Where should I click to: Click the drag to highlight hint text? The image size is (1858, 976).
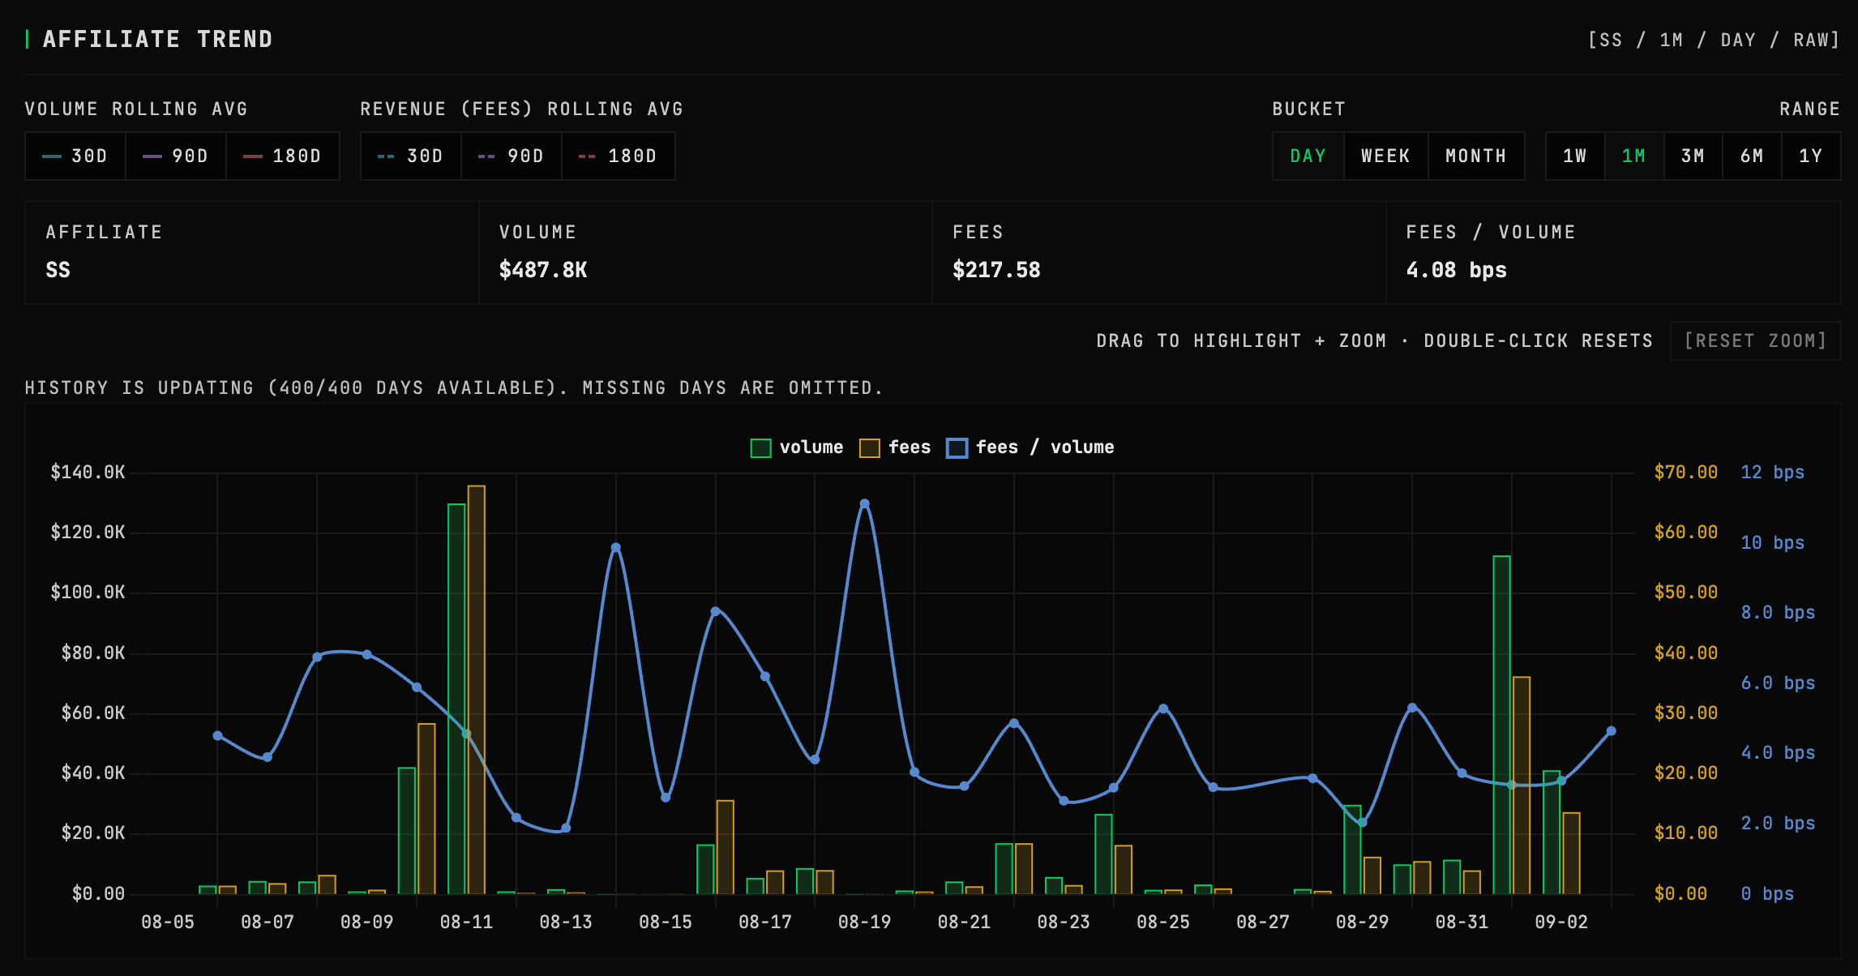click(x=1374, y=340)
